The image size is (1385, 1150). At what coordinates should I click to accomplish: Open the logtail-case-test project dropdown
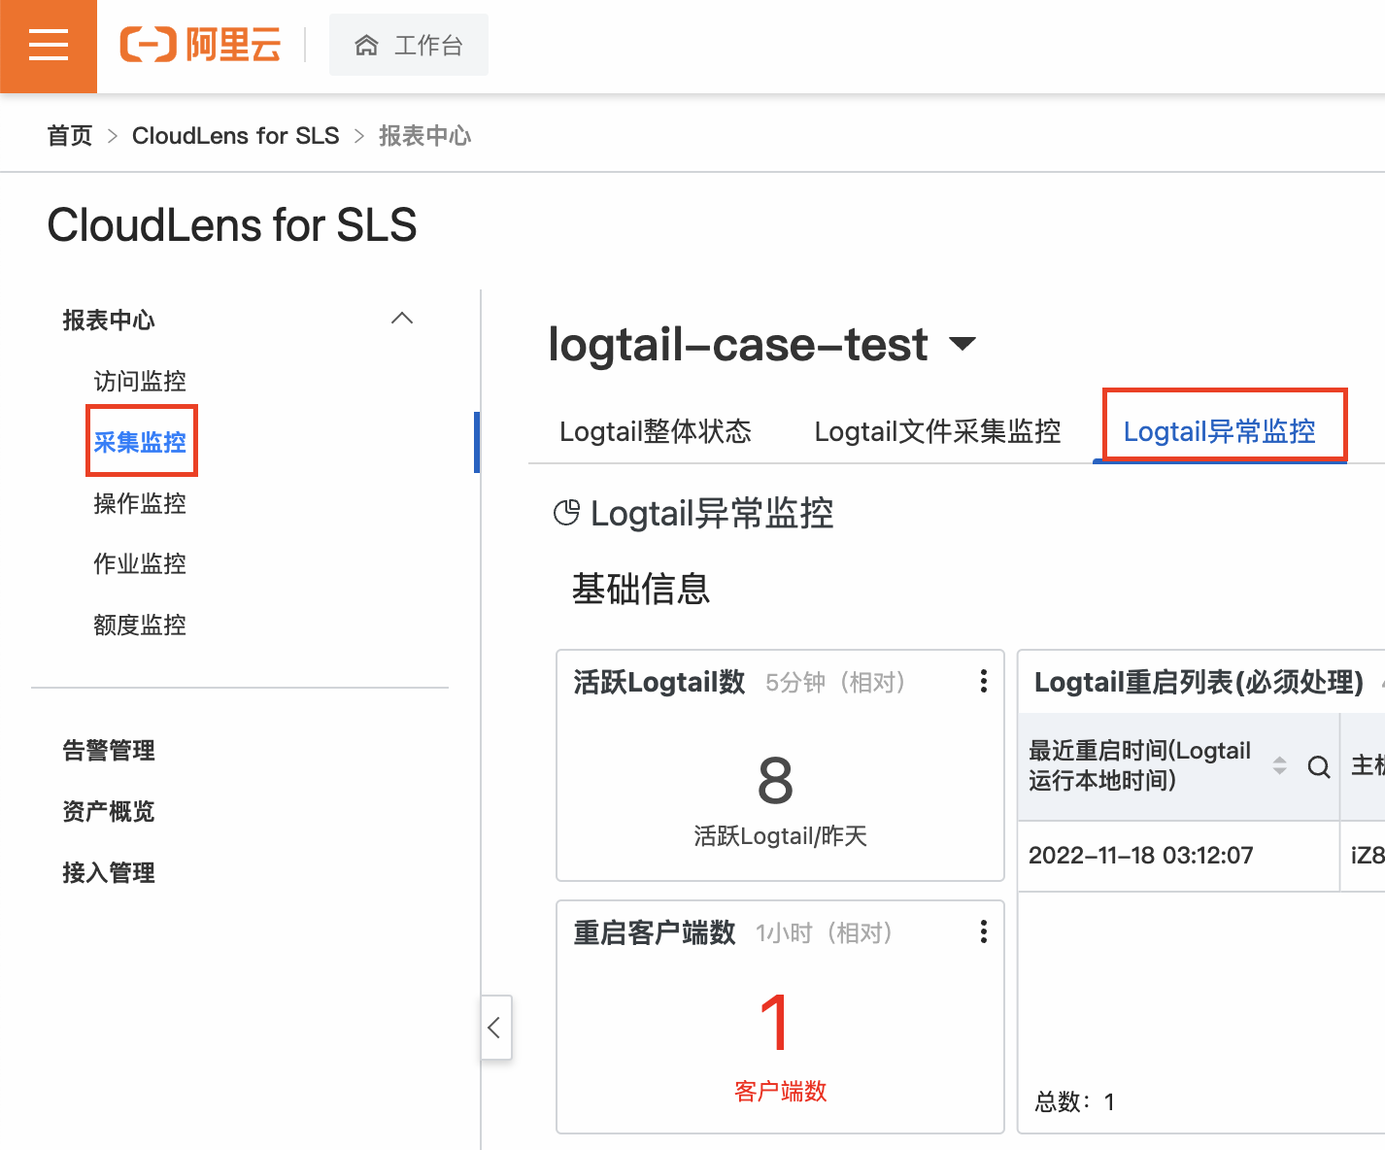click(x=963, y=344)
